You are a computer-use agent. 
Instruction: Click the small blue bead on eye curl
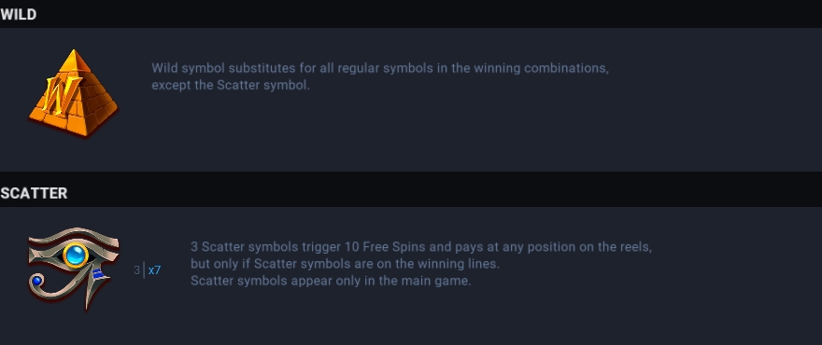36,282
